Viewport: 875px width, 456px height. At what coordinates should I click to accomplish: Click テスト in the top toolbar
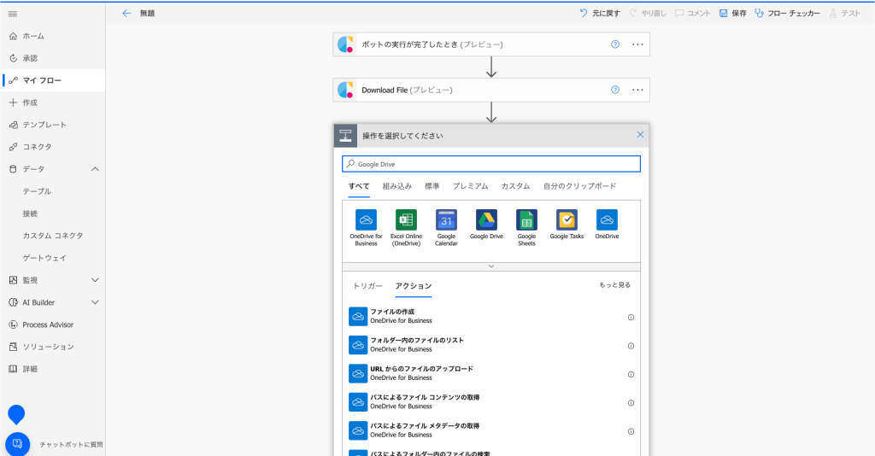(x=844, y=14)
